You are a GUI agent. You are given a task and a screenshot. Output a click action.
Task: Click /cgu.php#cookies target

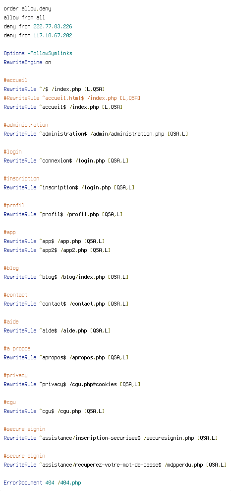(x=93, y=384)
